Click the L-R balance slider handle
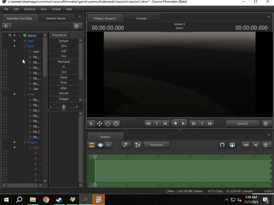The height and width of the screenshot is (205, 274). pos(64,107)
